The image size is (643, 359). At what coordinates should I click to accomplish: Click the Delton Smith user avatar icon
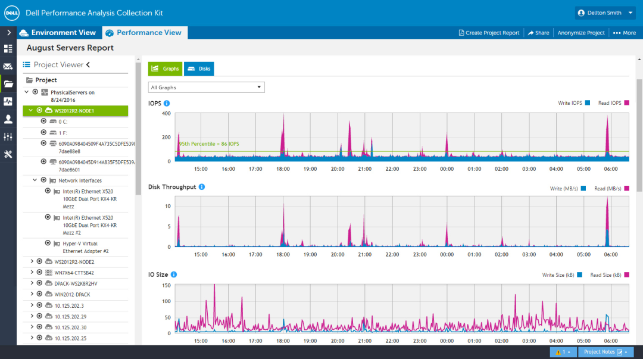point(581,13)
